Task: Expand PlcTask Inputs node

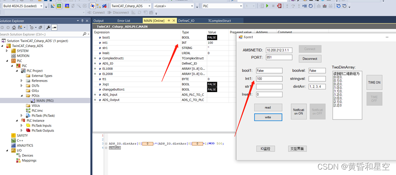Action: click(22, 125)
